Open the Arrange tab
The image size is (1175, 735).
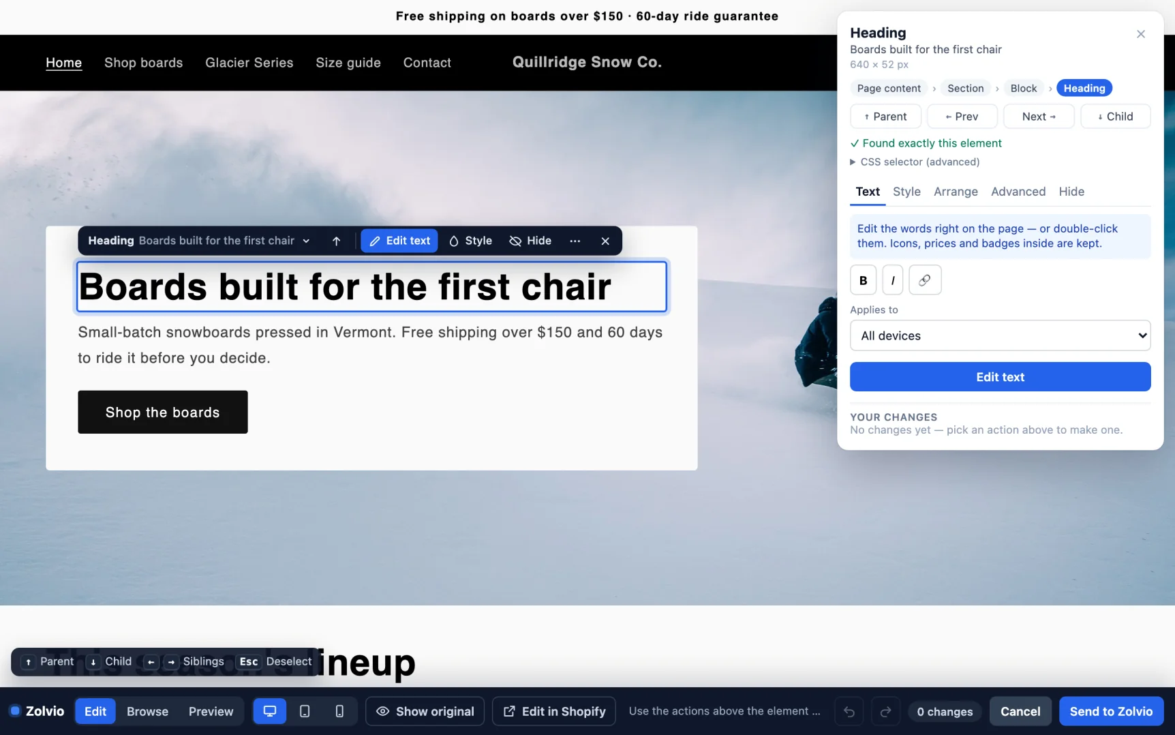click(x=956, y=192)
